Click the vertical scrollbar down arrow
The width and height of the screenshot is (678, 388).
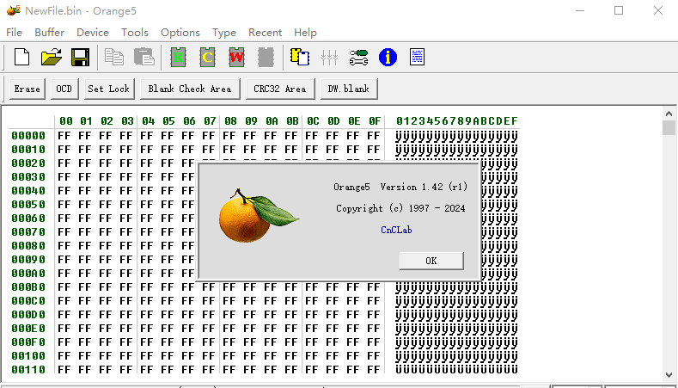click(x=669, y=373)
